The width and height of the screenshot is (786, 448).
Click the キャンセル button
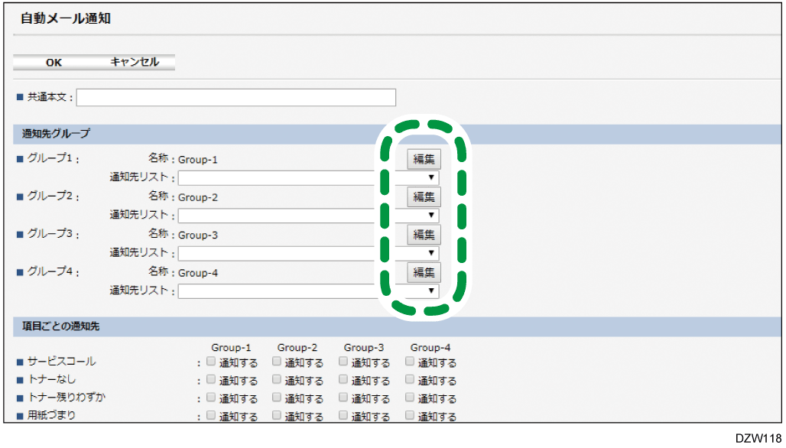point(135,63)
